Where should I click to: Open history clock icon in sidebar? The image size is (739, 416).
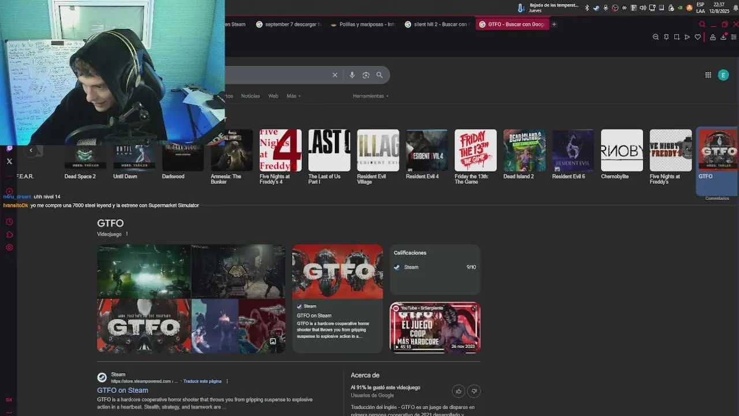[x=9, y=222]
